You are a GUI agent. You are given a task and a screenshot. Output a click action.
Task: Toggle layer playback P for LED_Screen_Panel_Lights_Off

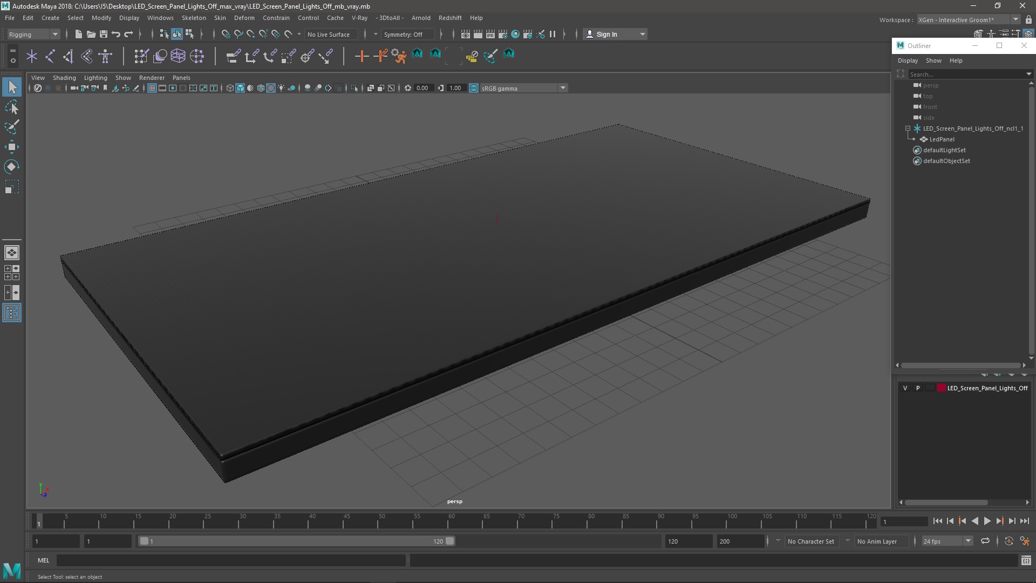(x=918, y=388)
